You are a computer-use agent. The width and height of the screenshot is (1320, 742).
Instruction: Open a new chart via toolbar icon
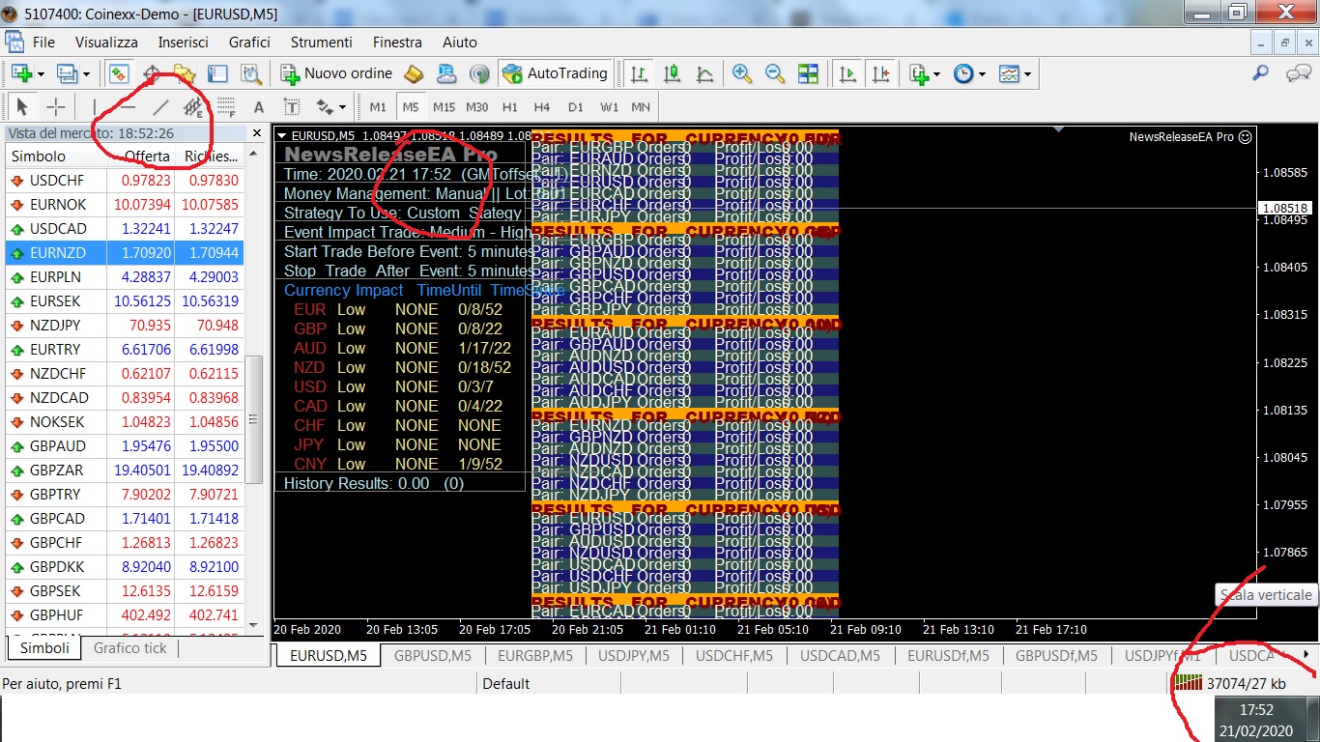21,73
